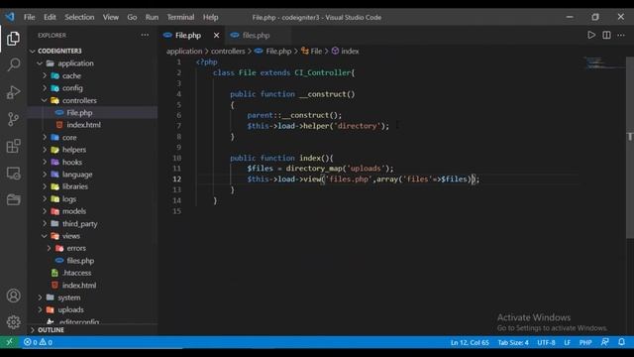Select the File.php editor tab
Screen dimensions: 634x357
pos(188,36)
